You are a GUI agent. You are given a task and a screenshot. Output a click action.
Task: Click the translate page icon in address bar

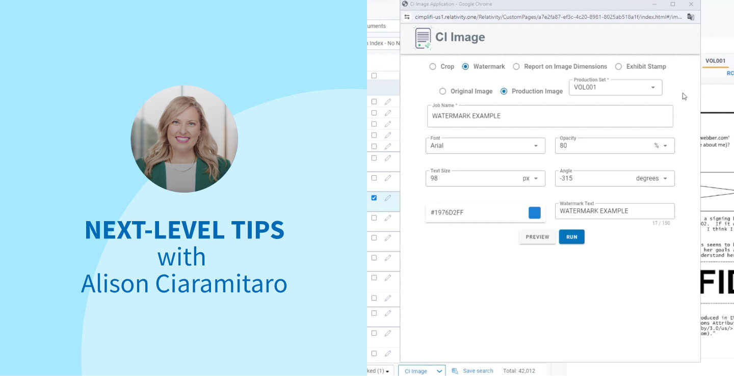click(691, 17)
